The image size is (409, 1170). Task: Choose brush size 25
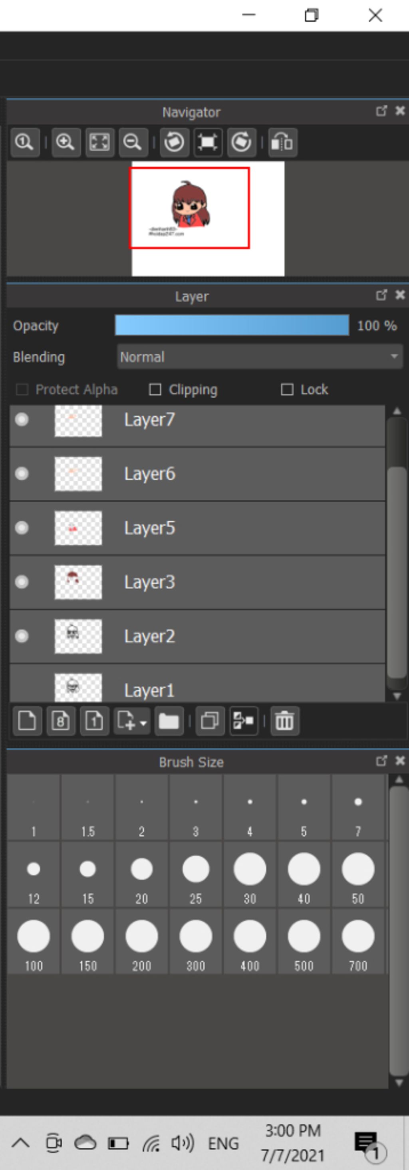(x=196, y=874)
